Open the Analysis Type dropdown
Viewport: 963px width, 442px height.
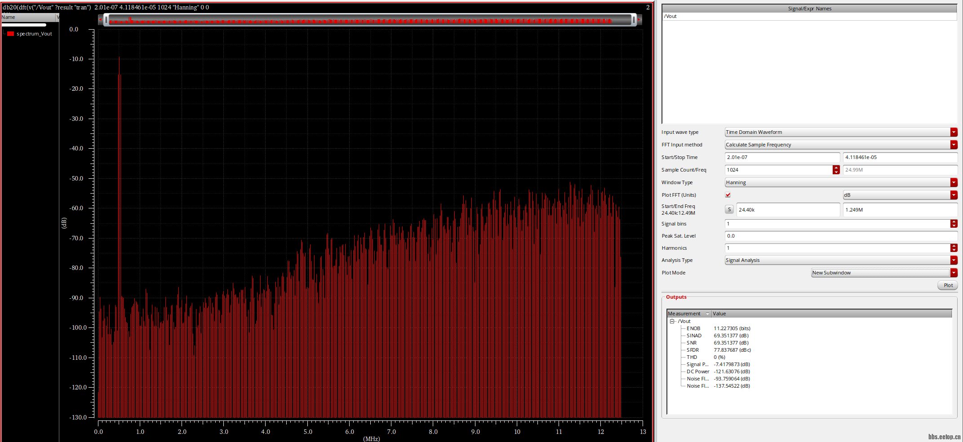[954, 260]
